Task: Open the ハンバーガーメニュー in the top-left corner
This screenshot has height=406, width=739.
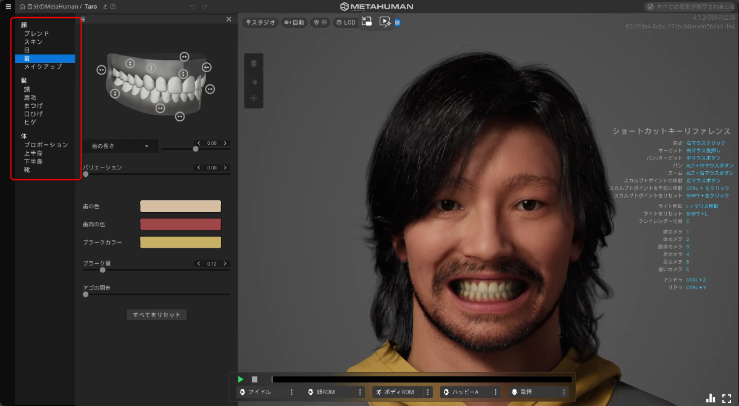Action: pos(9,7)
